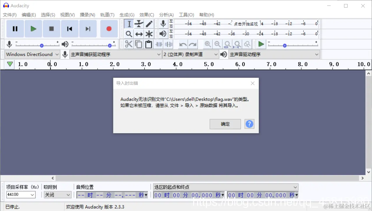Click the Silence audio icon
The width and height of the screenshot is (372, 211).
point(169,44)
